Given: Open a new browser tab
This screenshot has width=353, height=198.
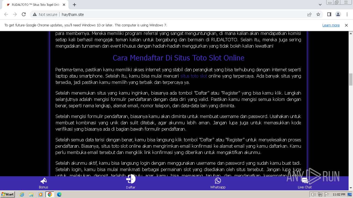Looking at the screenshot, I should click(74, 5).
